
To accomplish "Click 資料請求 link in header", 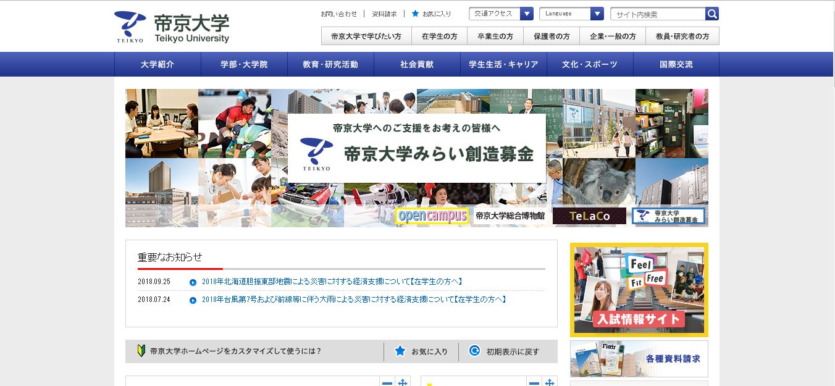I will tap(385, 14).
